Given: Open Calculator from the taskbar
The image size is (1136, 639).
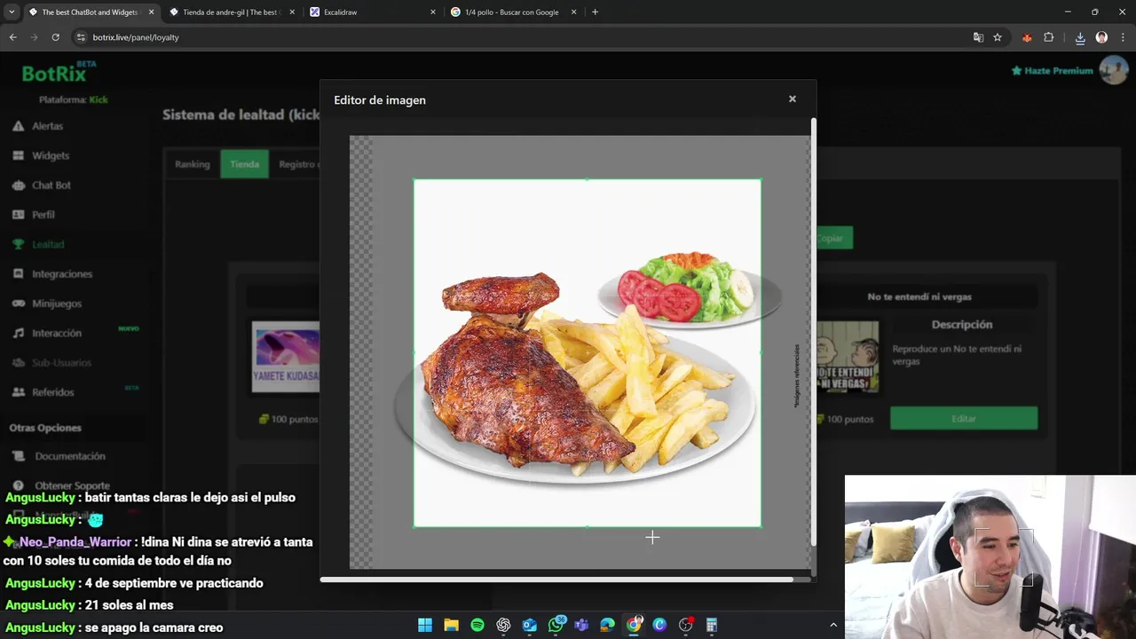Looking at the screenshot, I should 712,625.
